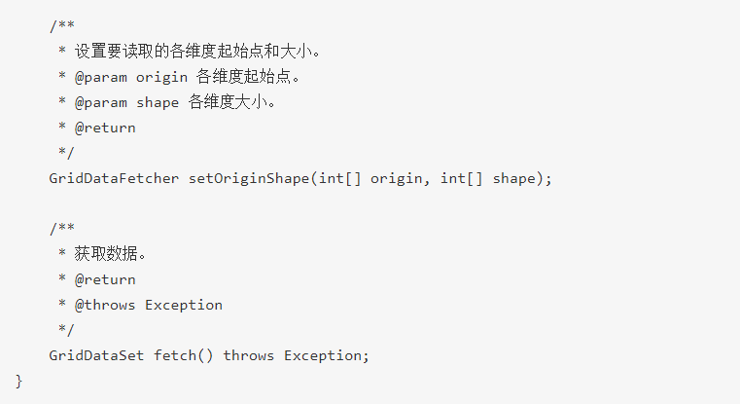Click the first /** comment opener
The height and width of the screenshot is (404, 740).
coord(61,26)
